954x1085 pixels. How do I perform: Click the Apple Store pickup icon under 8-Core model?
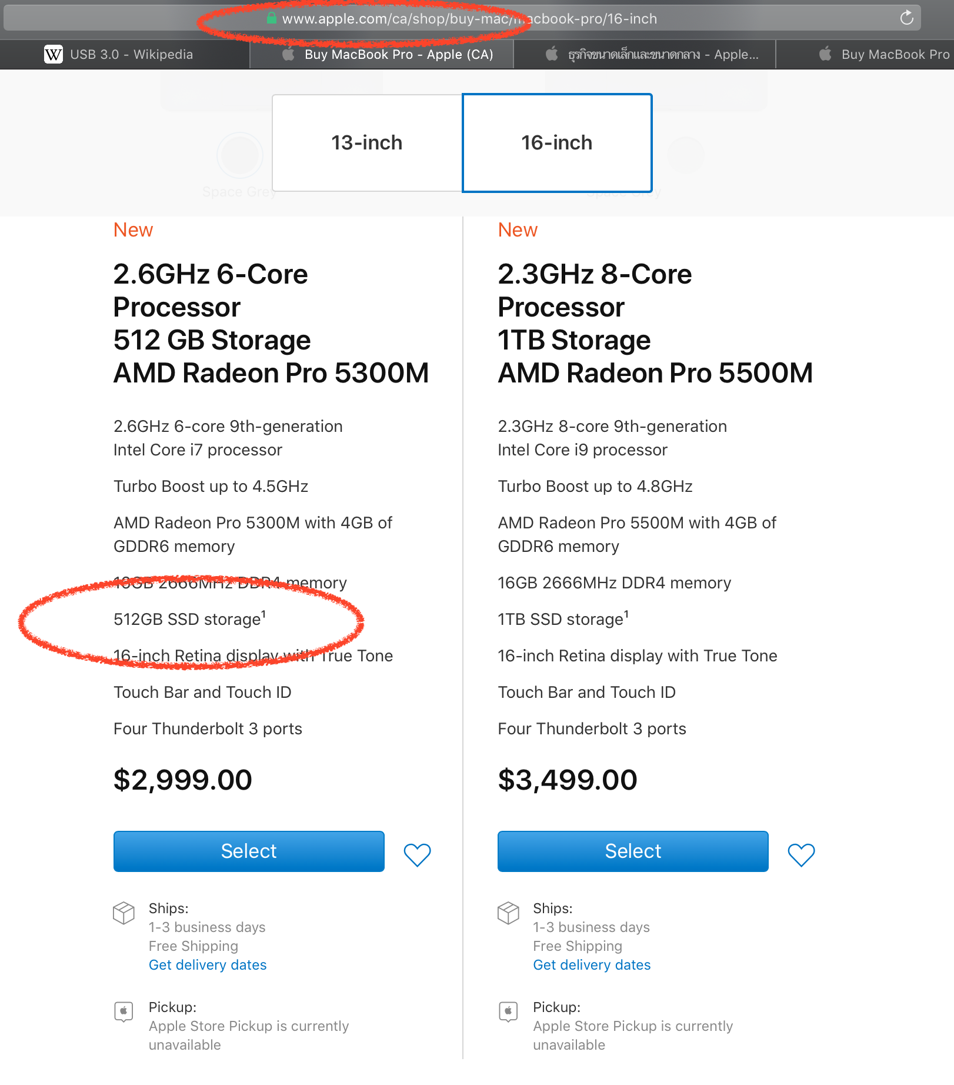click(x=508, y=1011)
